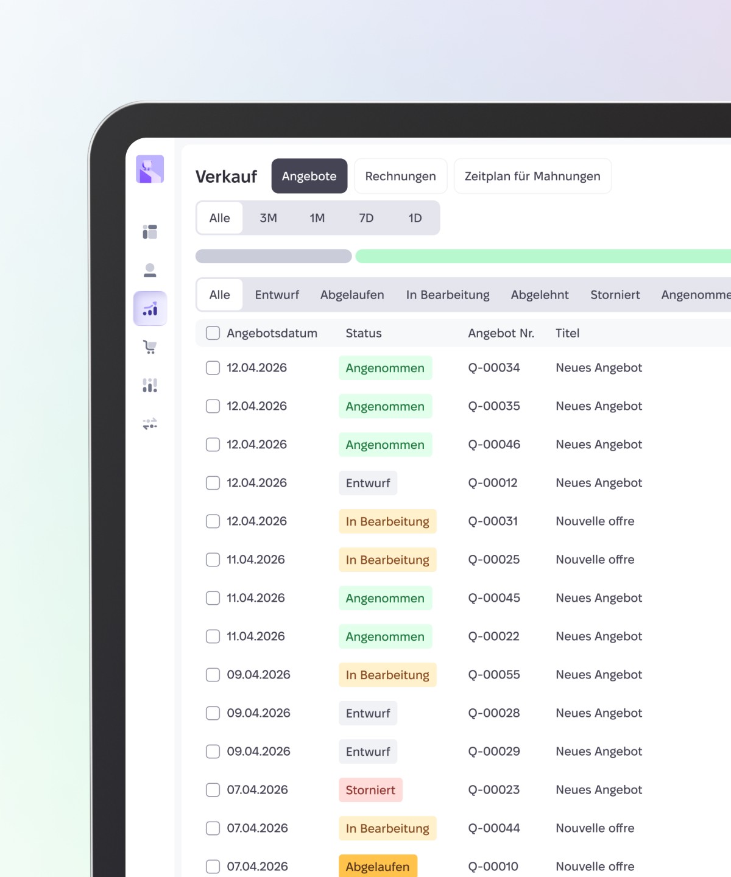Check the box for Q-00028 row

(213, 713)
